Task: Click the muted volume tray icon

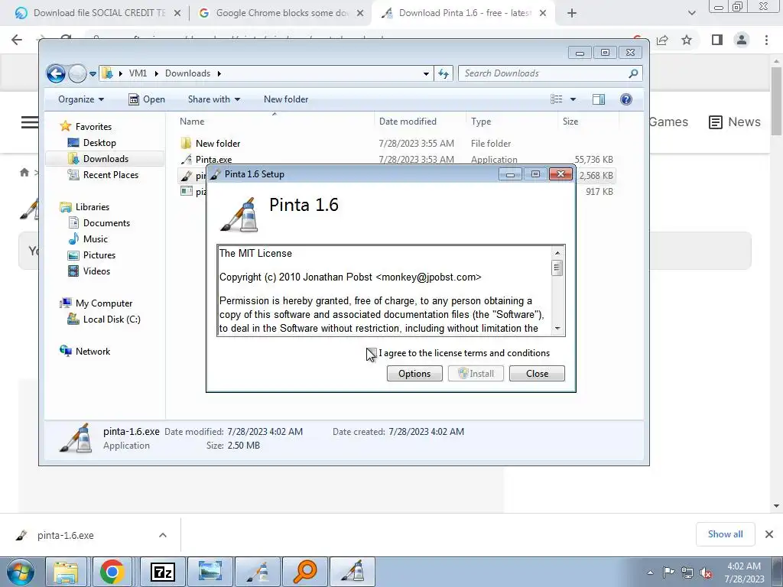Action: click(x=706, y=572)
